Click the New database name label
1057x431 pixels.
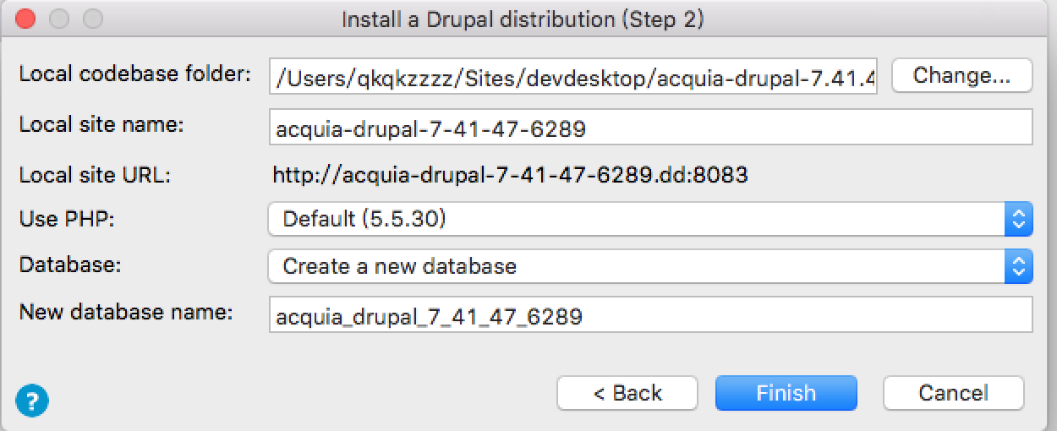[126, 313]
